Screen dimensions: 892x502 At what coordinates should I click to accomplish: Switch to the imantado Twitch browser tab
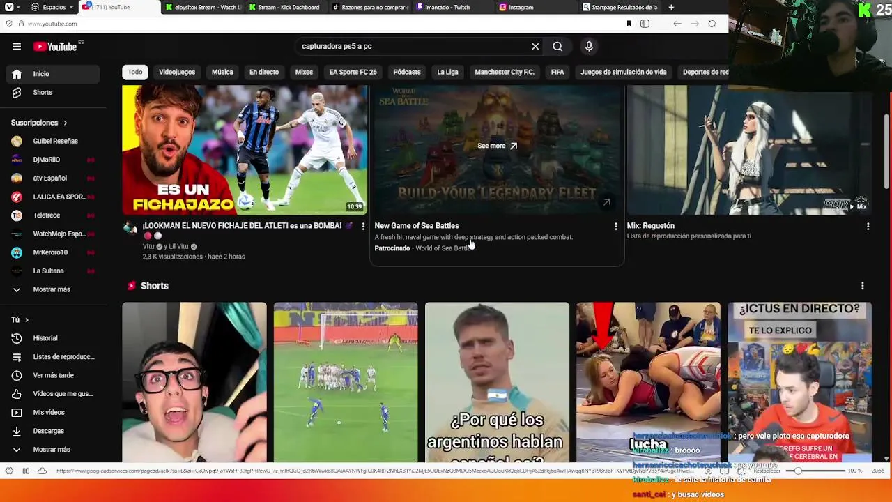tap(454, 8)
